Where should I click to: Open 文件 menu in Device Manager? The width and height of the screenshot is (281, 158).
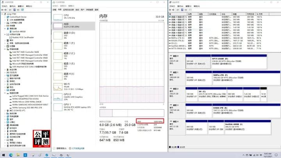pyautogui.click(x=4, y=6)
